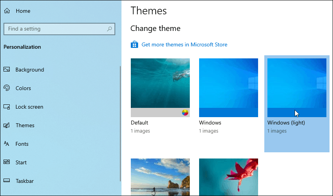Select the beach runner theme thumbnail
This screenshot has width=333, height=196.
[x=160, y=177]
